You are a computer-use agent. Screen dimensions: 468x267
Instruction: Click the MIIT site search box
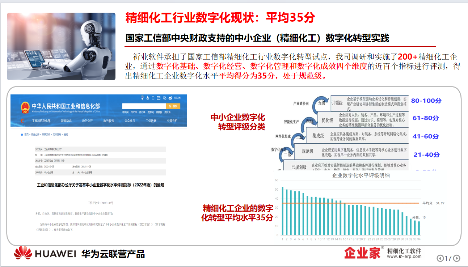tap(144, 106)
